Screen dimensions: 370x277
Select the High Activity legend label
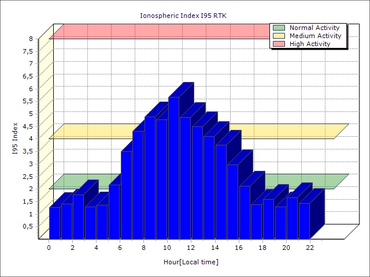[x=310, y=44]
